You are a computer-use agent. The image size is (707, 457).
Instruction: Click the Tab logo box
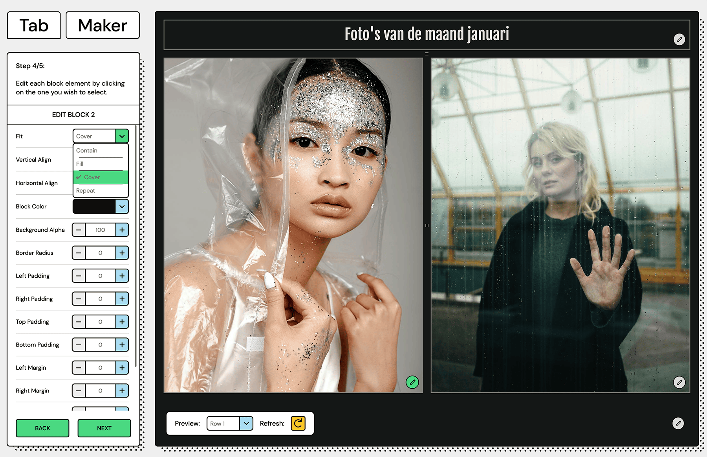[34, 25]
